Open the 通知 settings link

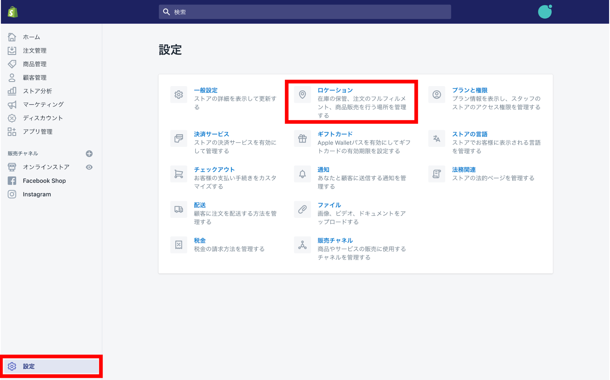click(x=323, y=170)
